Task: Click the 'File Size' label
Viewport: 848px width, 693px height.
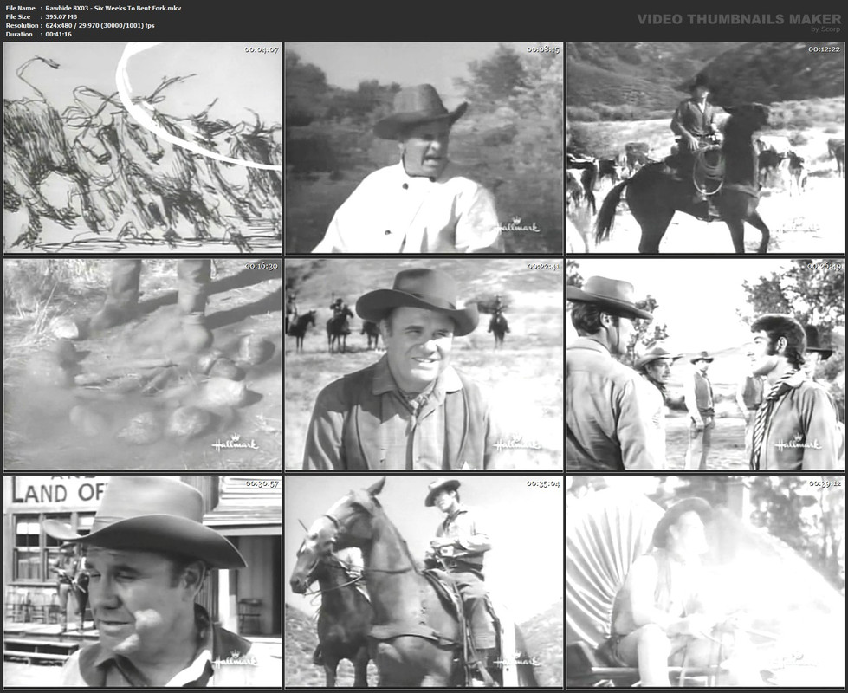Action: click(18, 16)
